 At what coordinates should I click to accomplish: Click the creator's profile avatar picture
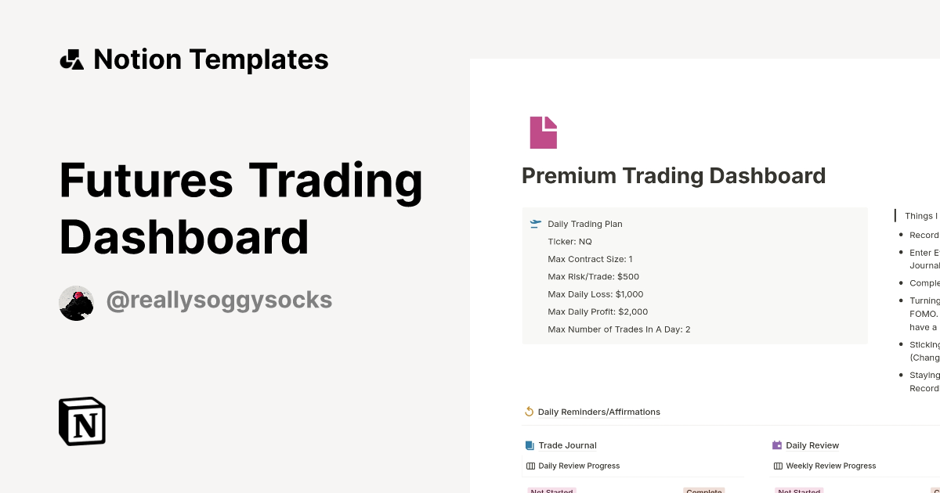[x=76, y=303]
